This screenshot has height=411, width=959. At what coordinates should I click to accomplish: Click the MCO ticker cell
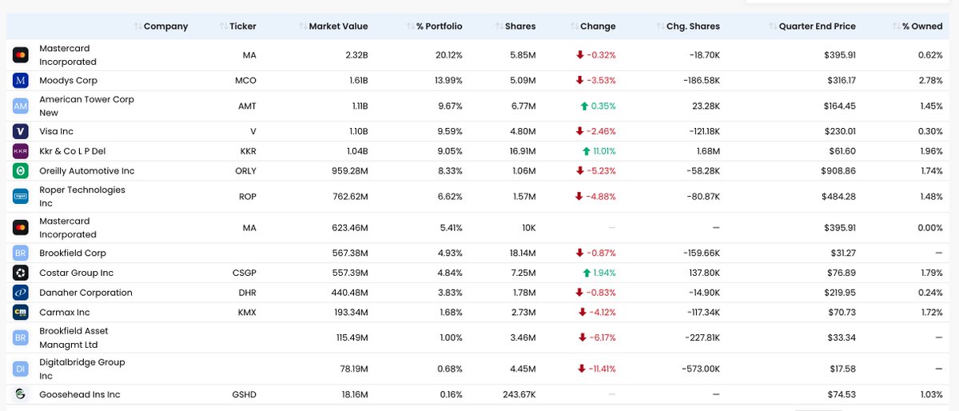tap(246, 81)
